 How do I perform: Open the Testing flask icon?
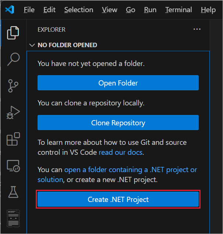13,192
